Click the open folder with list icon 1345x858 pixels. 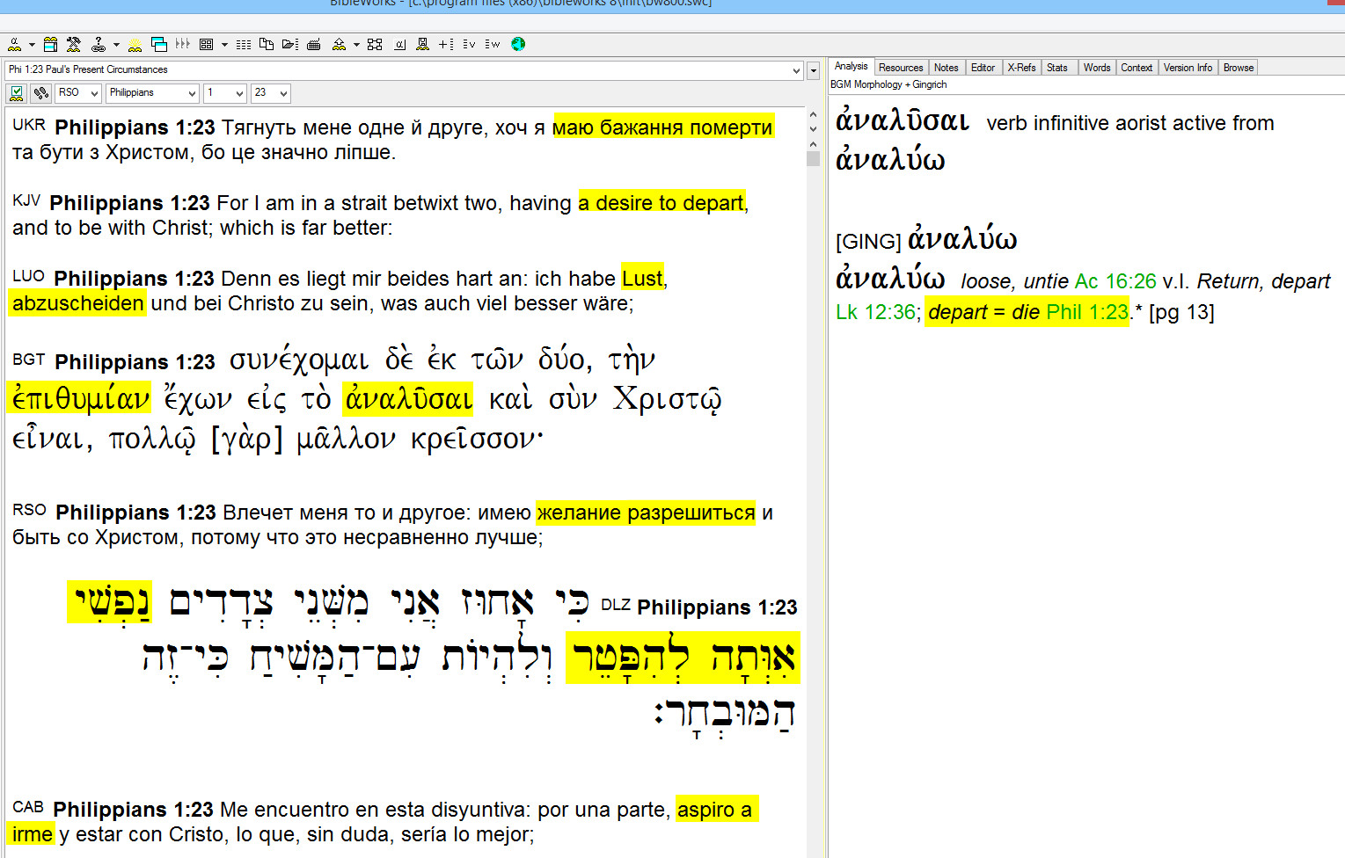click(x=290, y=44)
